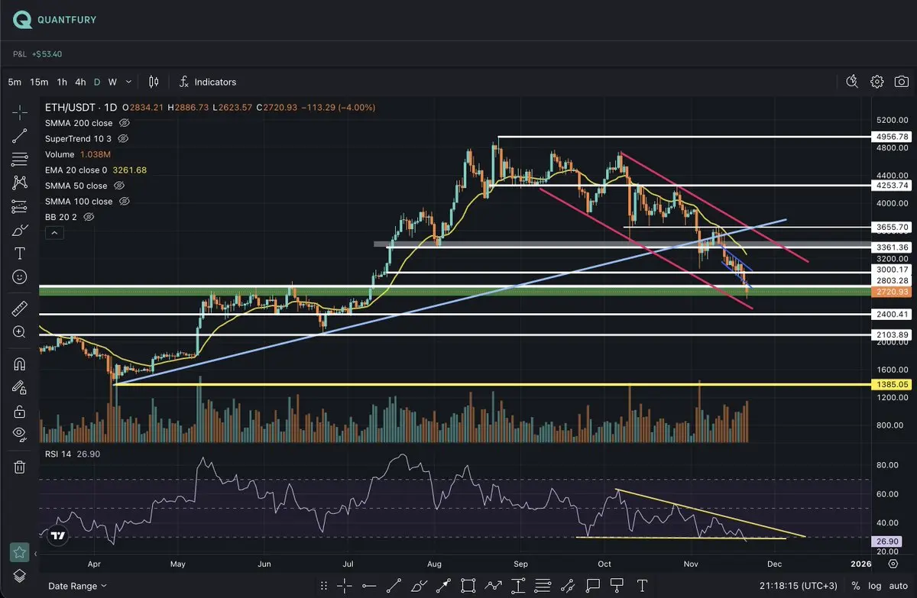Toggle stay in drawing mode pencil-lock
Image resolution: width=917 pixels, height=598 pixels.
[x=20, y=387]
